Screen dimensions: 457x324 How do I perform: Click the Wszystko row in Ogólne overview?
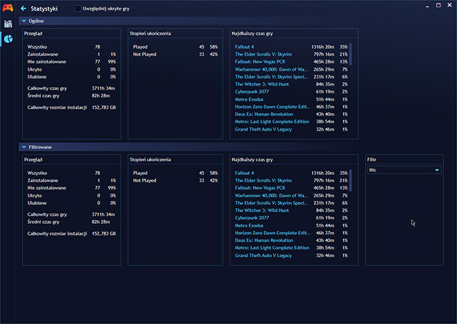coord(72,47)
